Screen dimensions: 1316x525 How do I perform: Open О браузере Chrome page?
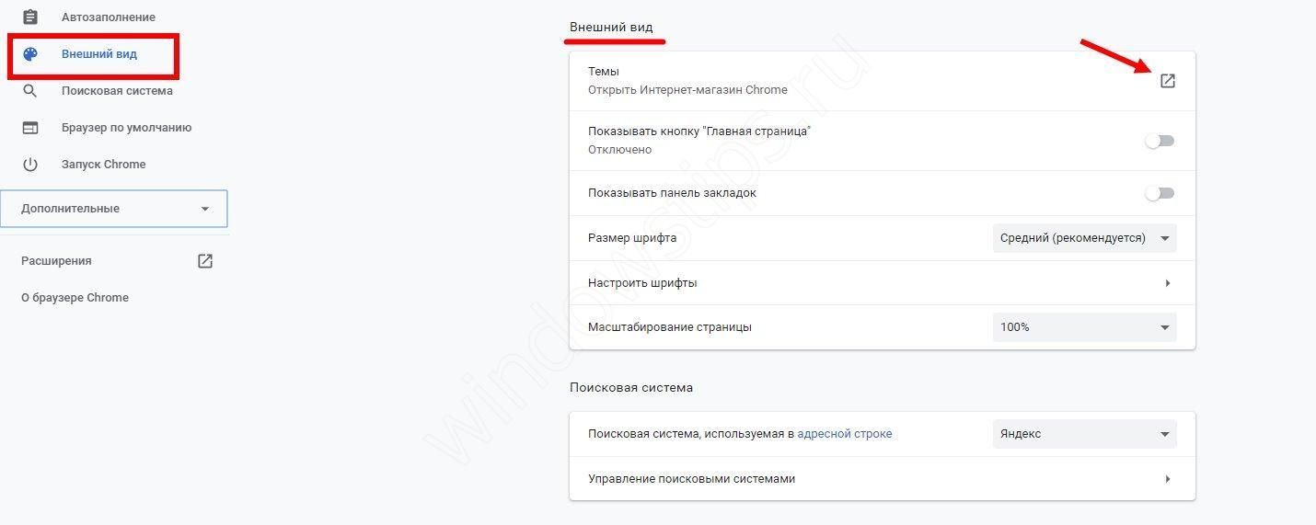(75, 298)
